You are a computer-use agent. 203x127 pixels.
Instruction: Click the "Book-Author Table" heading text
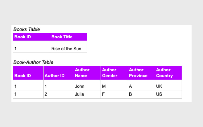point(33,62)
